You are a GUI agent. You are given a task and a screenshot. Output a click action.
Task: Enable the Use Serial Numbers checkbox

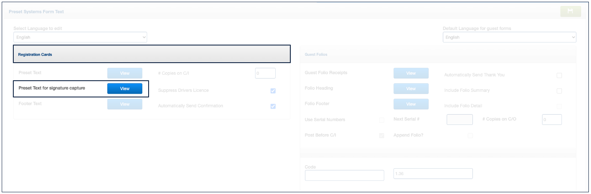[381, 120]
